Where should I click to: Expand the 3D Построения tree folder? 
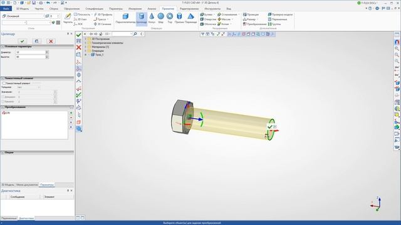[x=85, y=39]
